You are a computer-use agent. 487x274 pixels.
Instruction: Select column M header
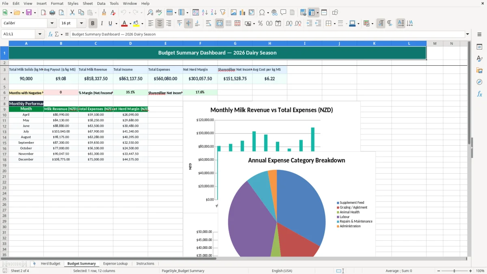[435, 43]
